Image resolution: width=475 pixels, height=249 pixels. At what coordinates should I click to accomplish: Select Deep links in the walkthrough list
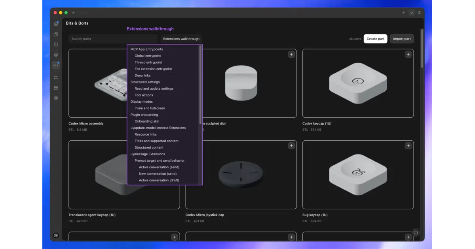[x=142, y=75]
